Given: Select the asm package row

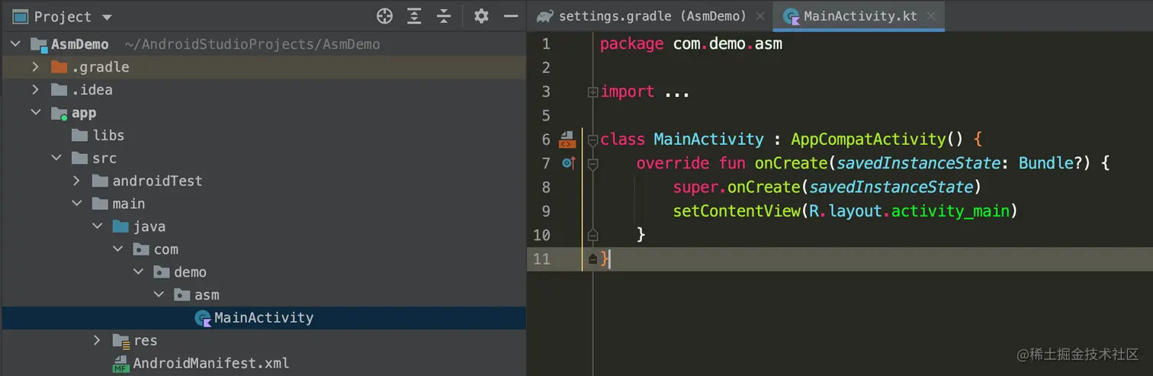Looking at the screenshot, I should pos(263,295).
